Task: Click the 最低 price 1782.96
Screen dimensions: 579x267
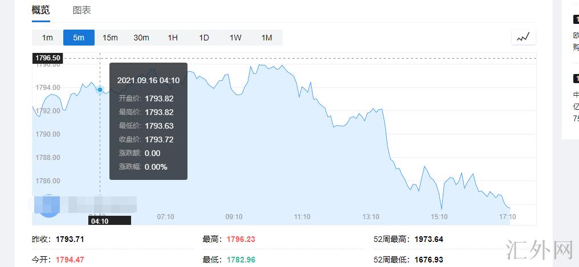Action: point(240,260)
